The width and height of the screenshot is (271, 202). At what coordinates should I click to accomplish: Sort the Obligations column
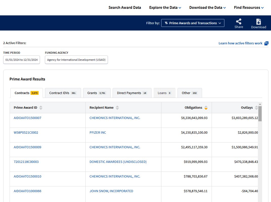[x=206, y=108]
